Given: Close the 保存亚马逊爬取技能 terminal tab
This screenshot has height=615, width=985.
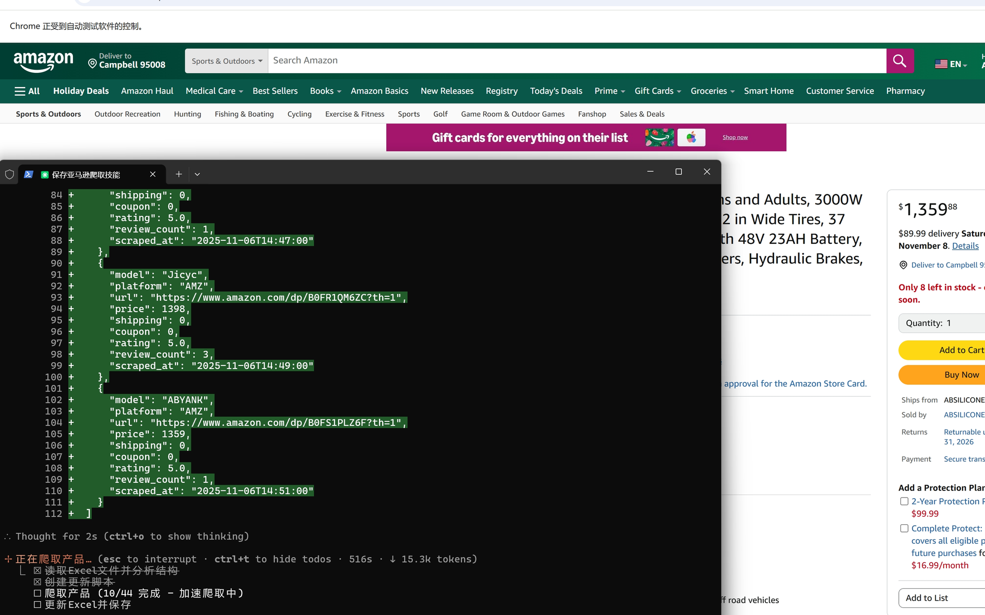Looking at the screenshot, I should (153, 174).
